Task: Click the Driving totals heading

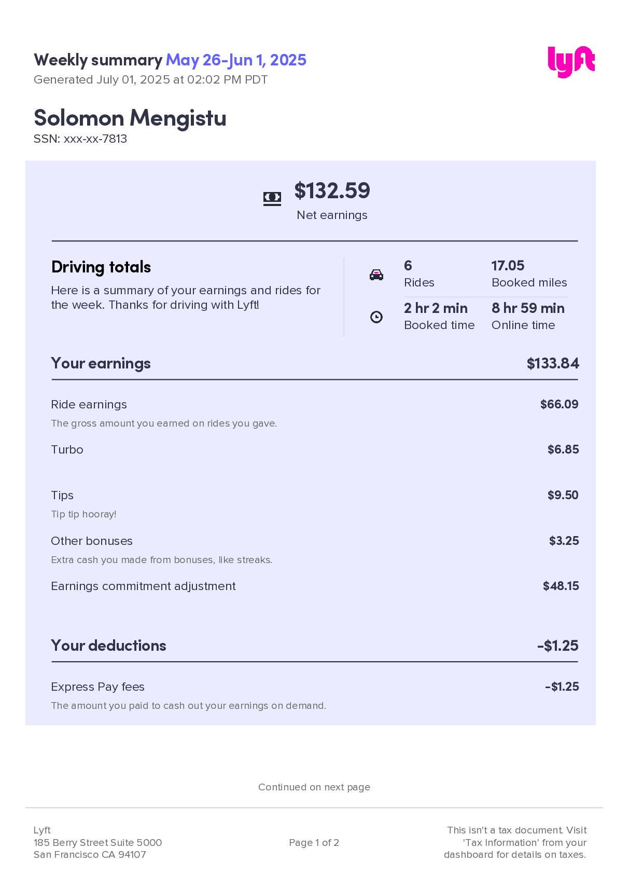Action: click(x=101, y=267)
